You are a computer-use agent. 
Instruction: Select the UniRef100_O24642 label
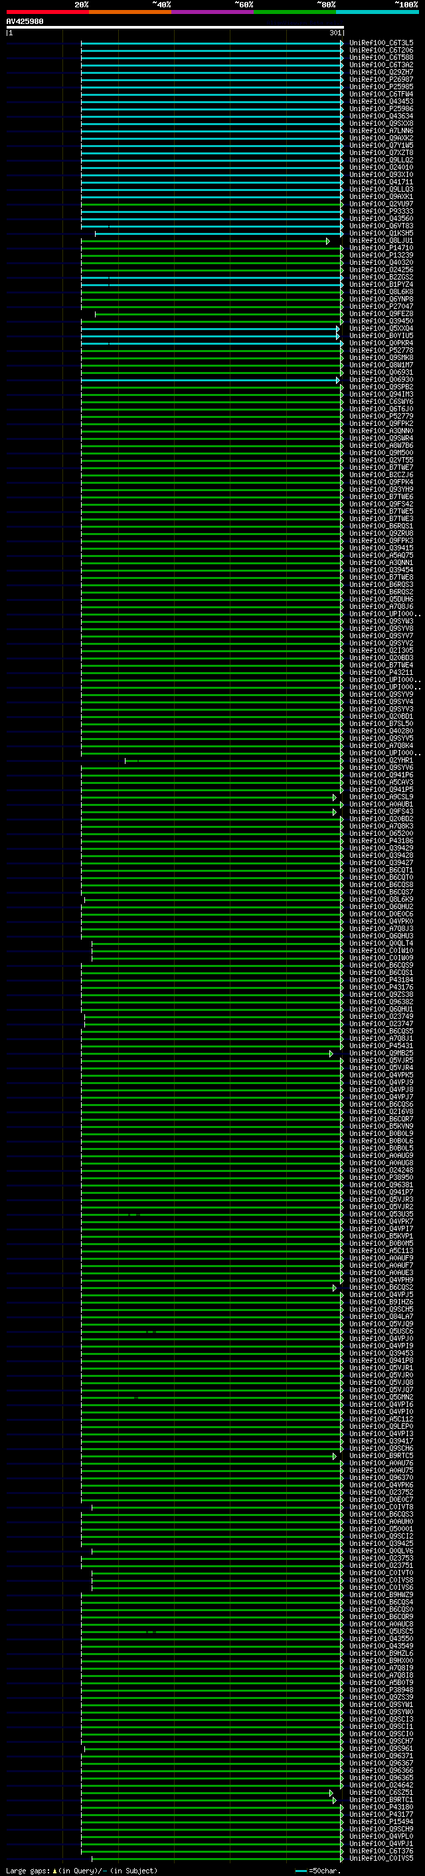pos(381,1785)
